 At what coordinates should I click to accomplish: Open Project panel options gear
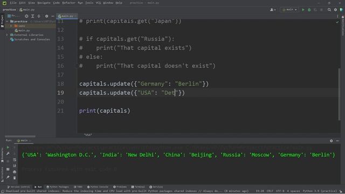pyautogui.click(x=46, y=16)
